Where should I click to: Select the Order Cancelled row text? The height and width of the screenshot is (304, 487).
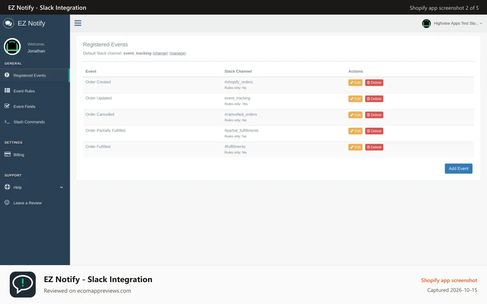100,114
